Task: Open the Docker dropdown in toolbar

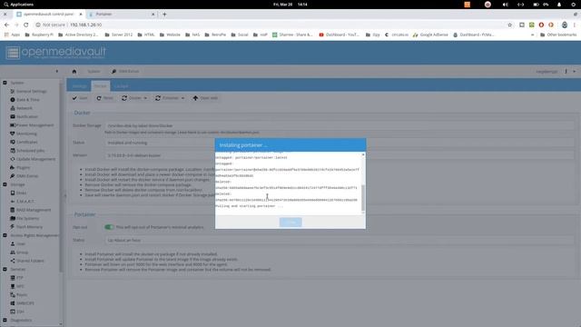Action: [x=134, y=98]
